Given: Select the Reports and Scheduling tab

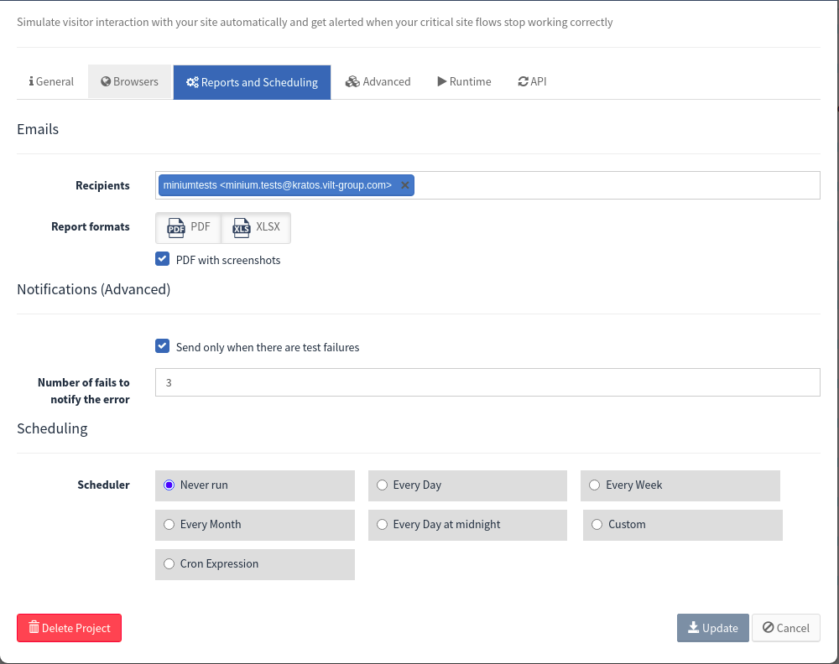Looking at the screenshot, I should click(252, 82).
